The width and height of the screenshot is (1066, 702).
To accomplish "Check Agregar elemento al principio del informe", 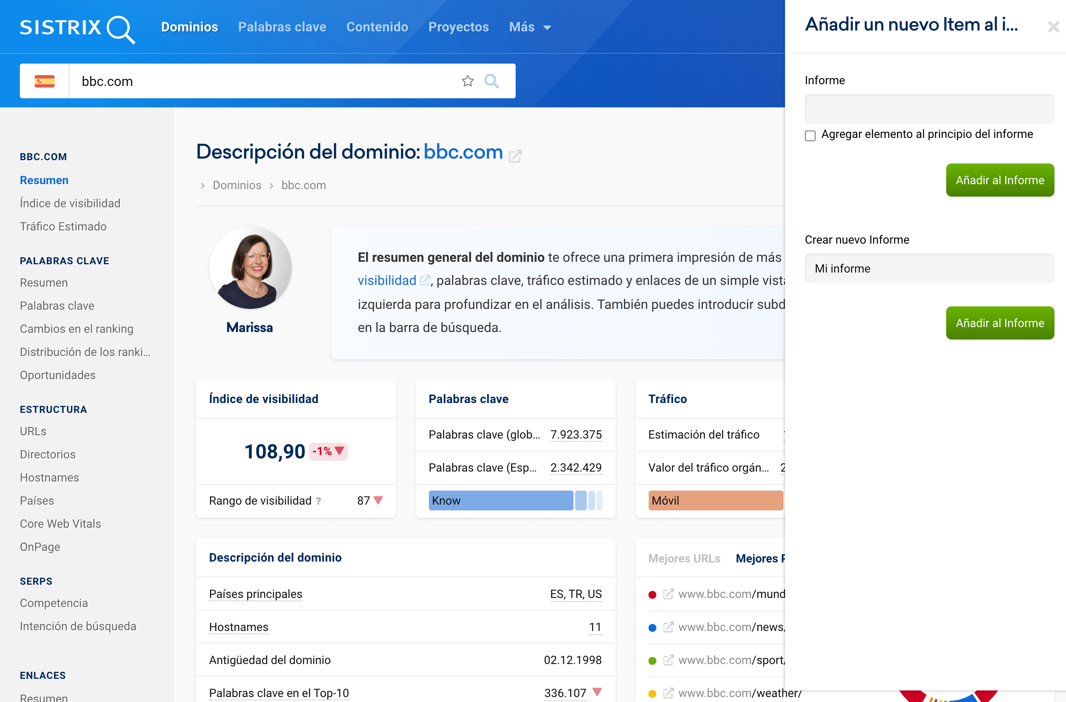I will [810, 136].
